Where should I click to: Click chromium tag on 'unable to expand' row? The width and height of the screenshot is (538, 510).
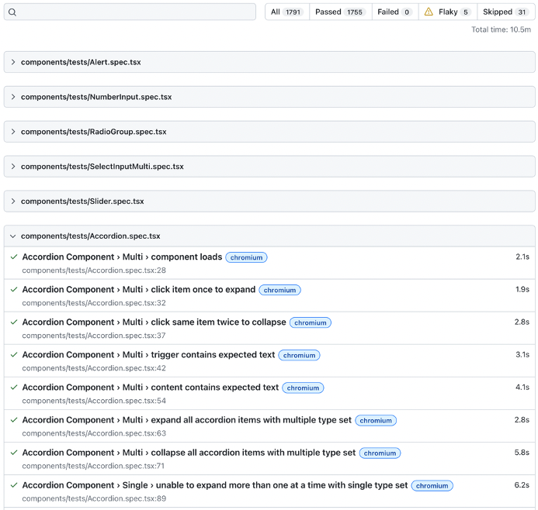(432, 486)
